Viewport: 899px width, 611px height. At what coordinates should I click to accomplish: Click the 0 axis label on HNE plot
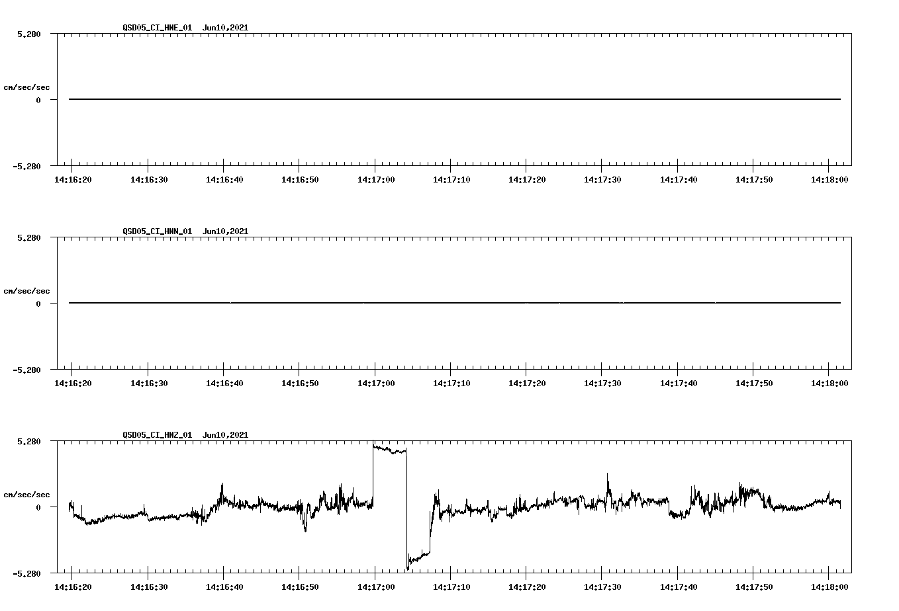[x=38, y=100]
